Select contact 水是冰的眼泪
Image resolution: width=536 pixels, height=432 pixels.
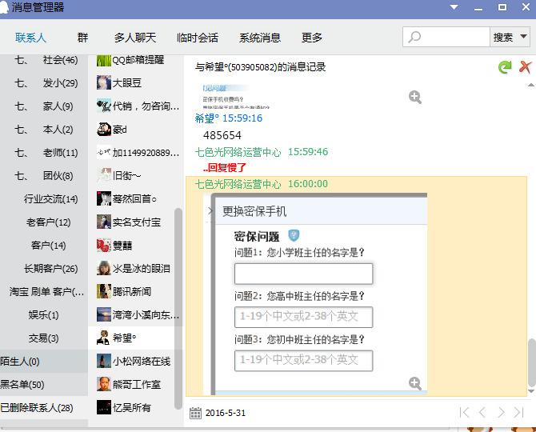pos(136,269)
